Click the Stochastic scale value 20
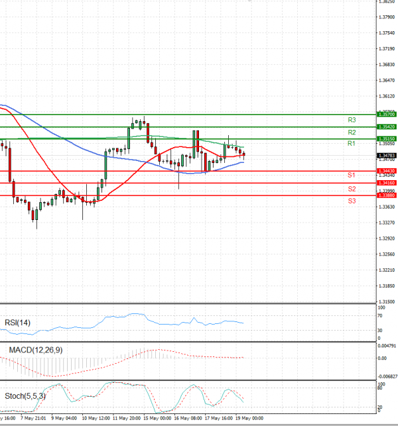398x426 pixels. point(380,407)
